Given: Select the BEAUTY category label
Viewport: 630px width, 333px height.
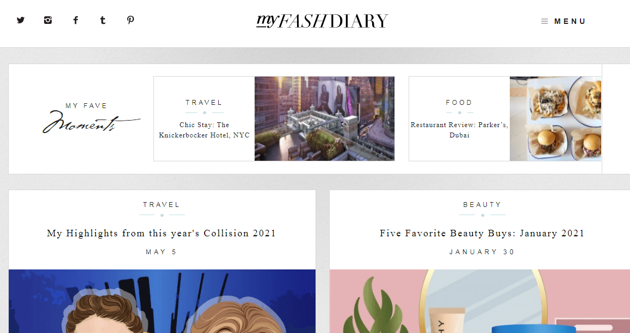Looking at the screenshot, I should coord(482,205).
